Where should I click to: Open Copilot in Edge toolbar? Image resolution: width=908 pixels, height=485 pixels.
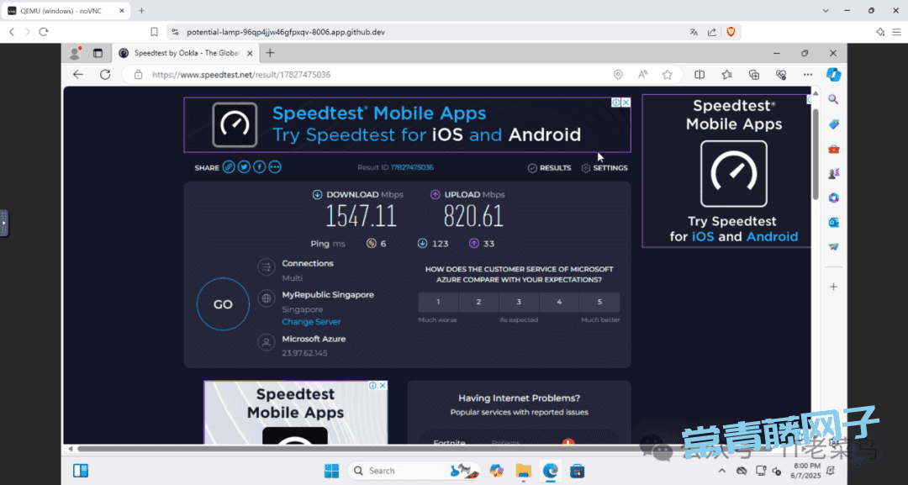(833, 75)
